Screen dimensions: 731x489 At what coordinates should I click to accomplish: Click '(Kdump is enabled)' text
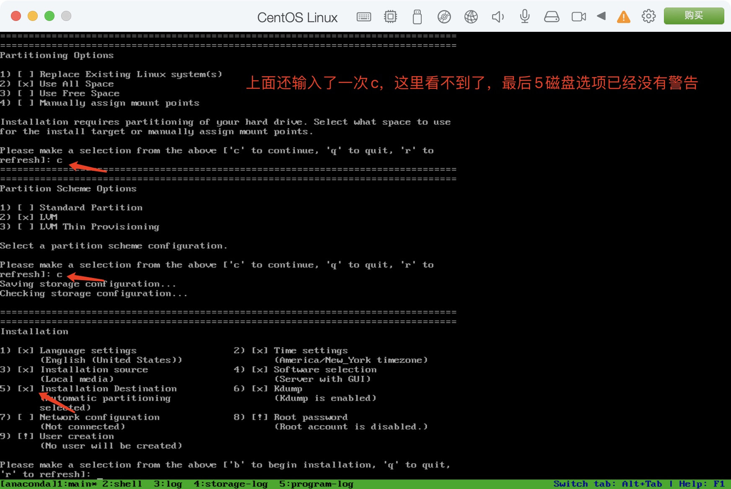(x=325, y=398)
